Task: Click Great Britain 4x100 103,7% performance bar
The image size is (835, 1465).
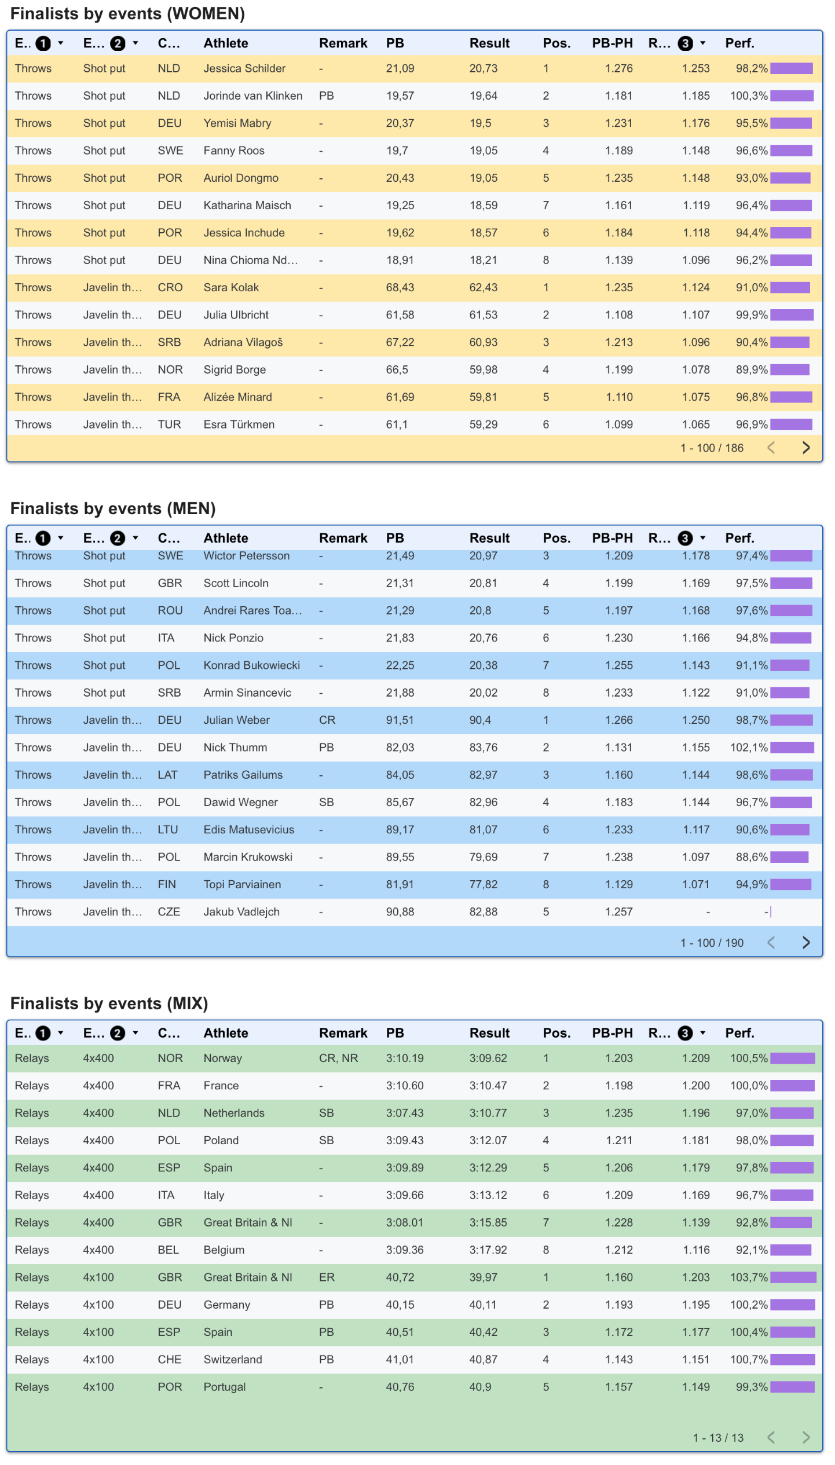Action: [x=793, y=1278]
